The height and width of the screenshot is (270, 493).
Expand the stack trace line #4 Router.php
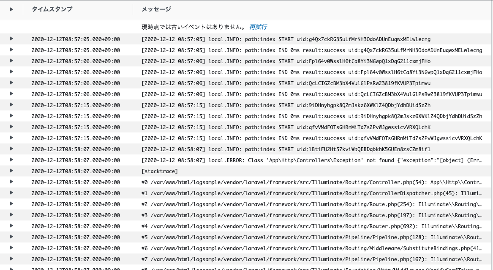(11, 226)
